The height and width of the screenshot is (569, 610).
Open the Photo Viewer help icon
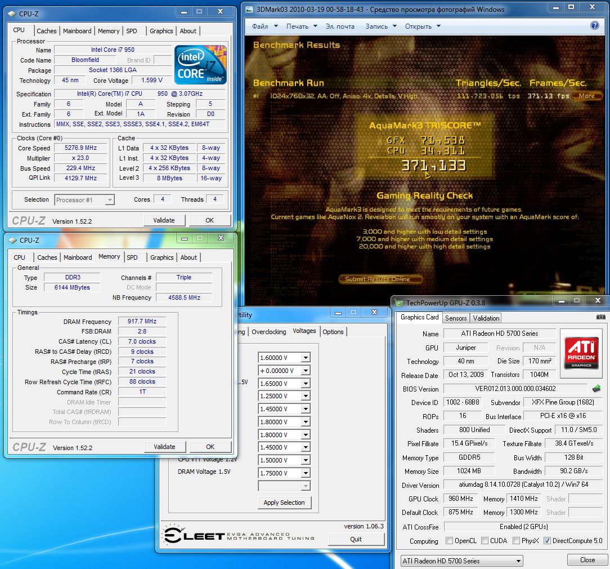[594, 26]
